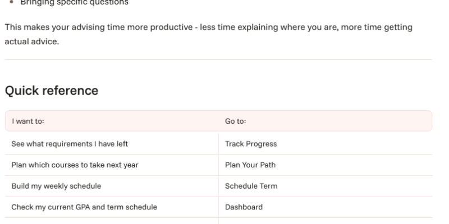Click the word "productive" in the paragraph
This screenshot has height=224, width=449.
pyautogui.click(x=171, y=27)
